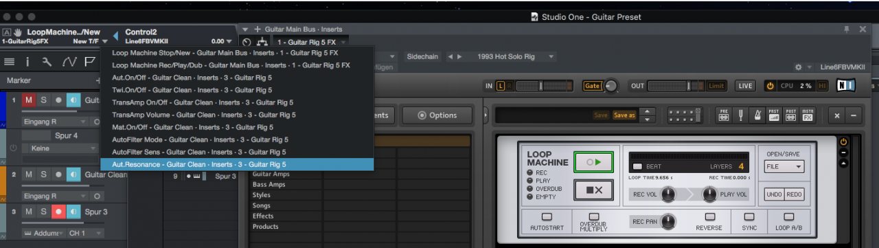Click the Loop Machine stop/delete button
This screenshot has width=879, height=248.
[x=593, y=190]
